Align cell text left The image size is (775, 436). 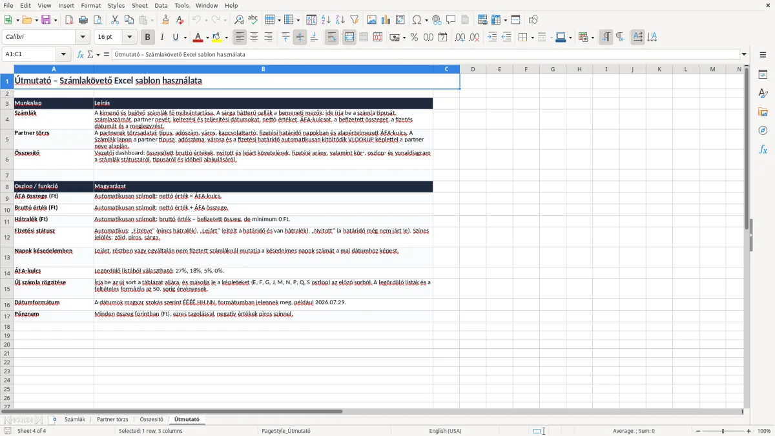240,37
